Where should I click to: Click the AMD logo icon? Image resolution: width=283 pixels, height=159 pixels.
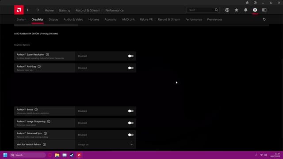[x=19, y=10]
